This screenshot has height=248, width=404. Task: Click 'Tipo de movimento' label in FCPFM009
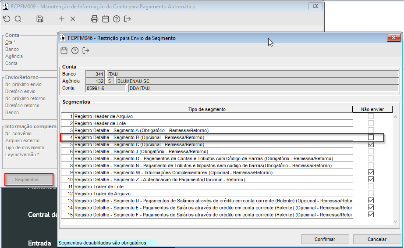[25, 147]
